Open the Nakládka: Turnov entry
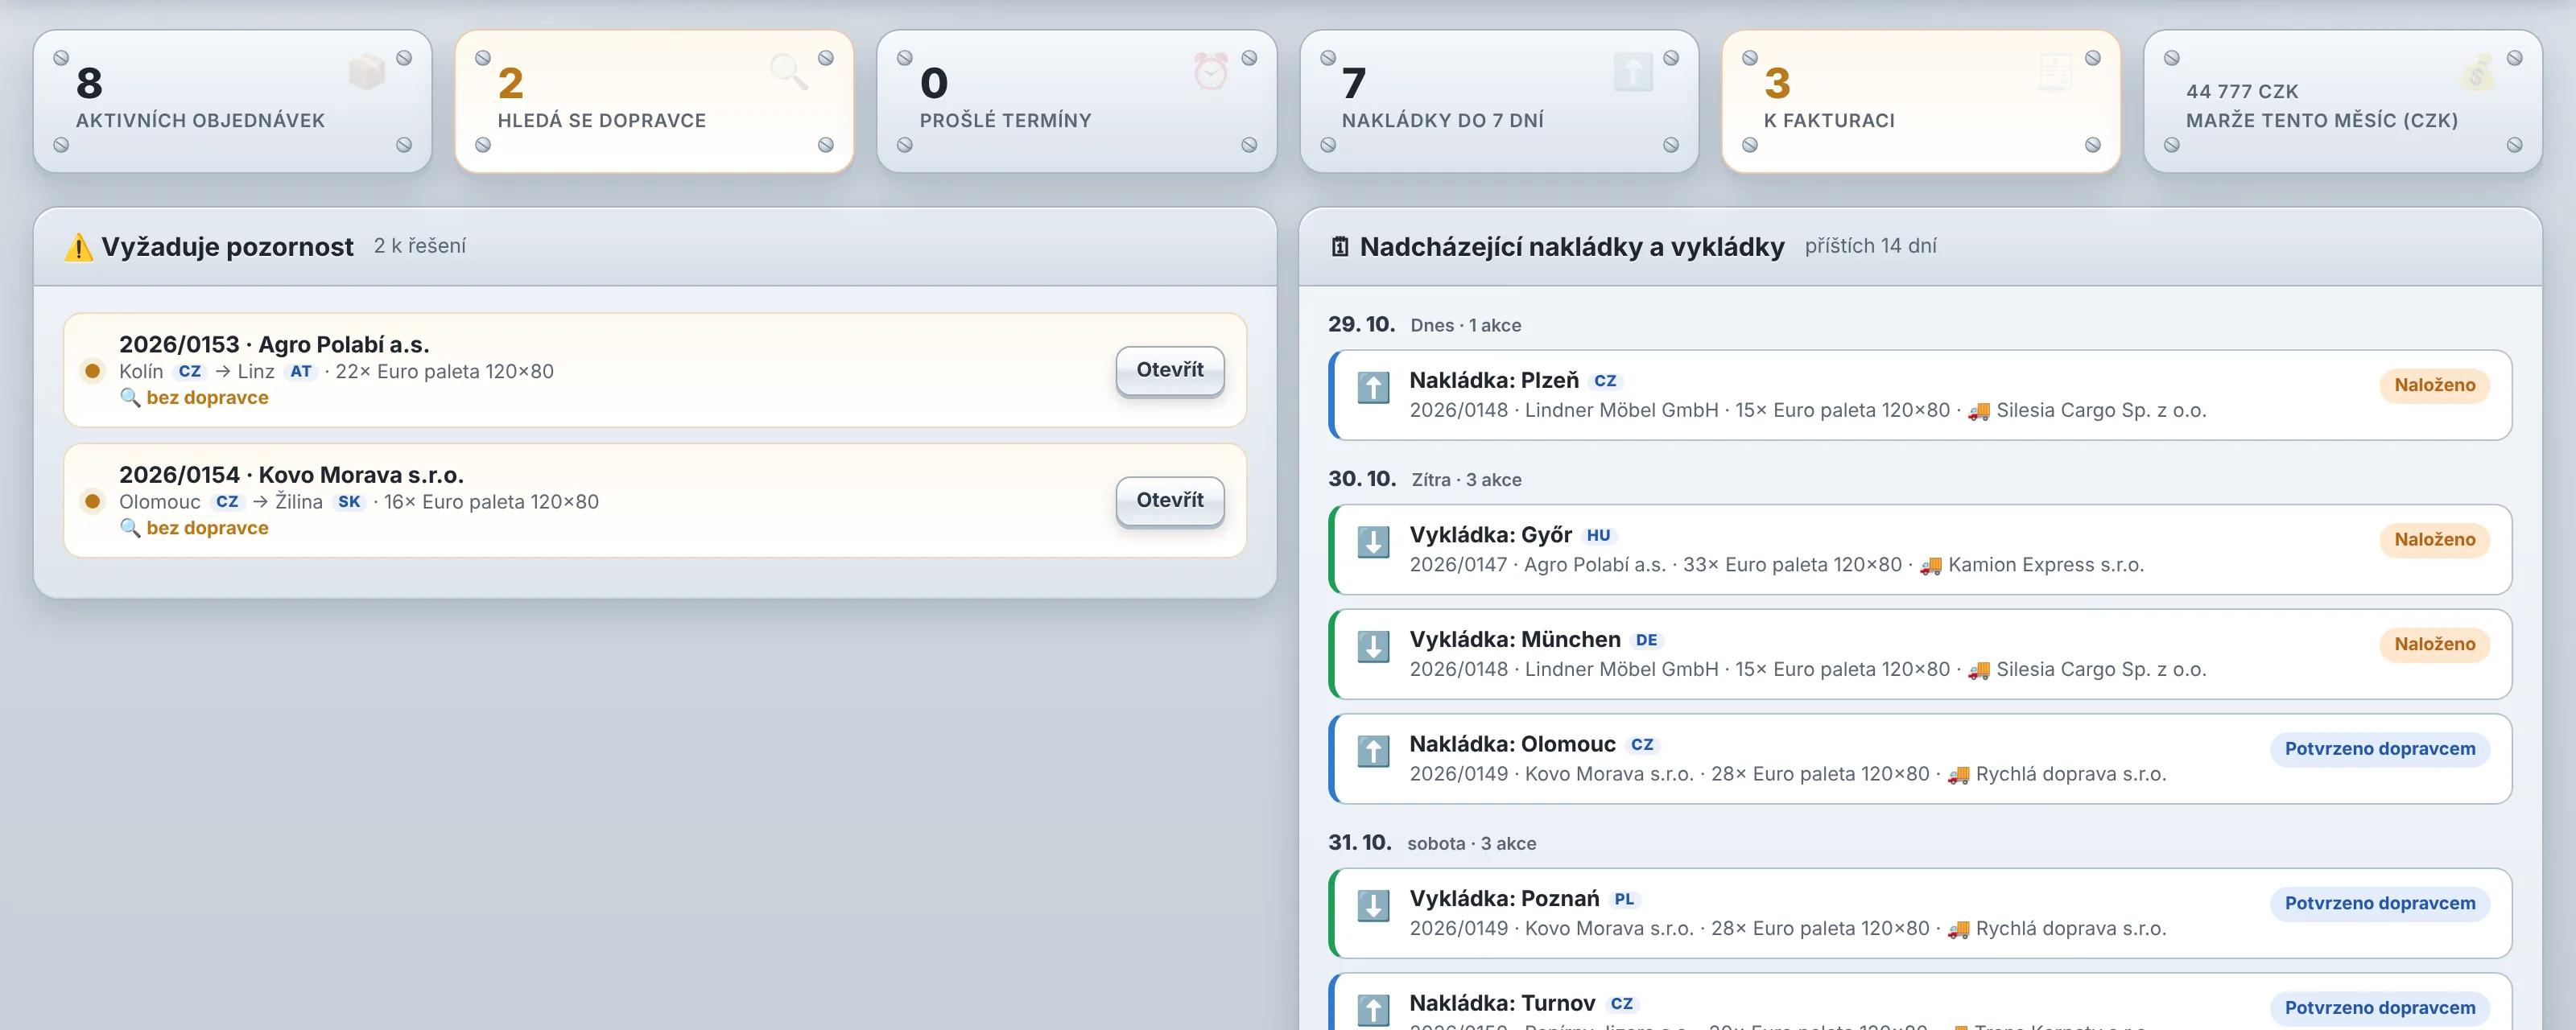The height and width of the screenshot is (1030, 2576). pyautogui.click(x=1919, y=1001)
